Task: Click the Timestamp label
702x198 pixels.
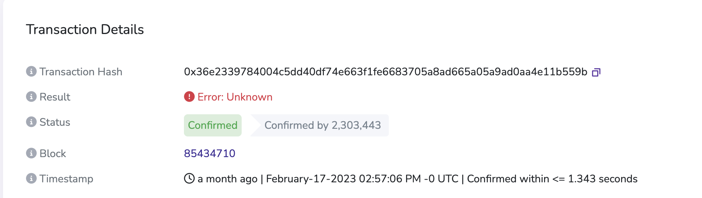Action: pos(67,179)
